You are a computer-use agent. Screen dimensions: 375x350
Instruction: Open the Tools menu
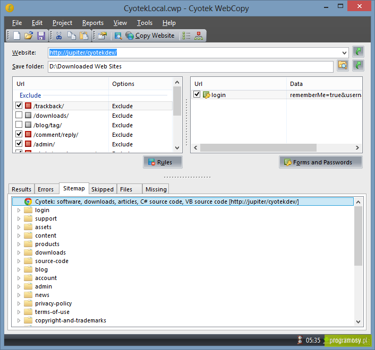pos(144,23)
